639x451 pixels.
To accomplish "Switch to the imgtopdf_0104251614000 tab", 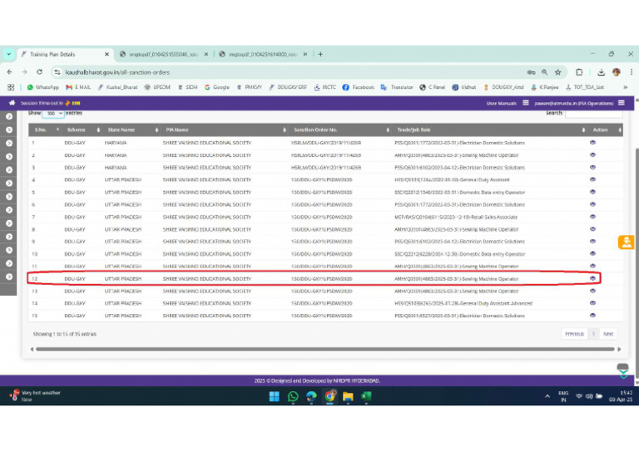I will point(263,54).
